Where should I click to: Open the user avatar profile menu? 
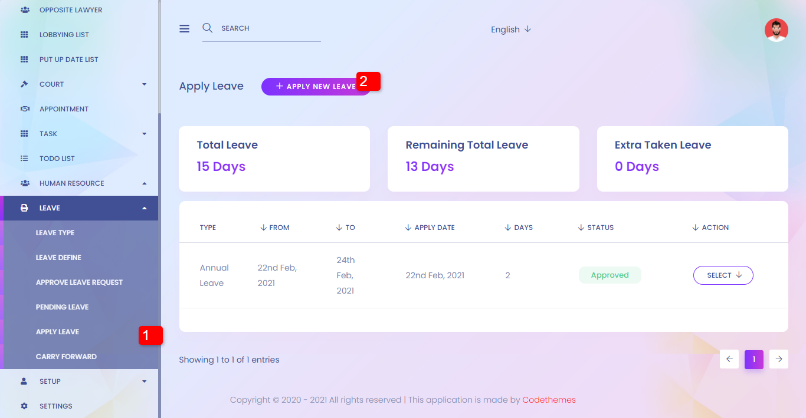[x=776, y=30]
